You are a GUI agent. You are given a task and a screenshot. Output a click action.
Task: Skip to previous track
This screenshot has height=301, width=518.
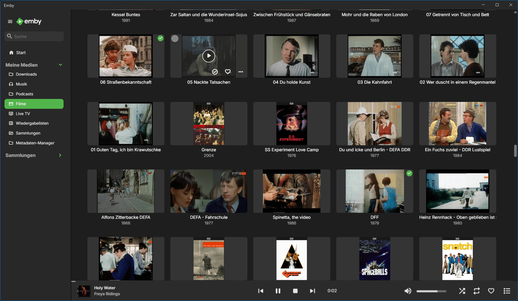pyautogui.click(x=260, y=291)
